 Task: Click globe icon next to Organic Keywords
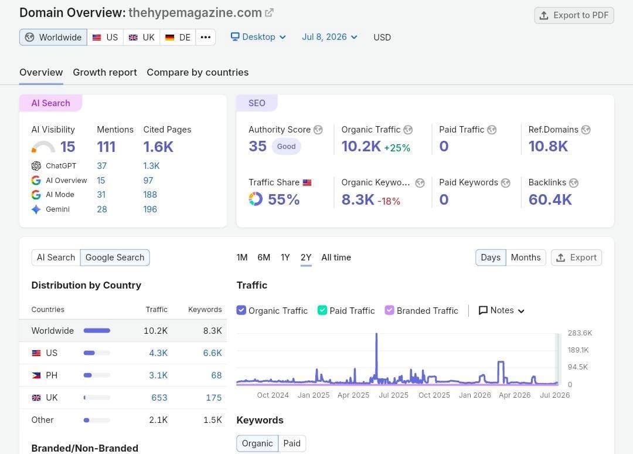coord(420,183)
